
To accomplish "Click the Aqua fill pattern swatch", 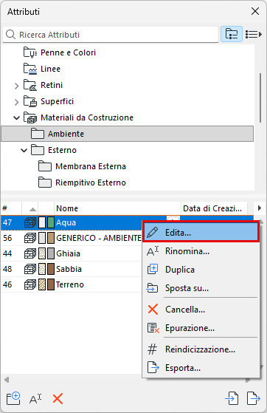I will (x=42, y=222).
